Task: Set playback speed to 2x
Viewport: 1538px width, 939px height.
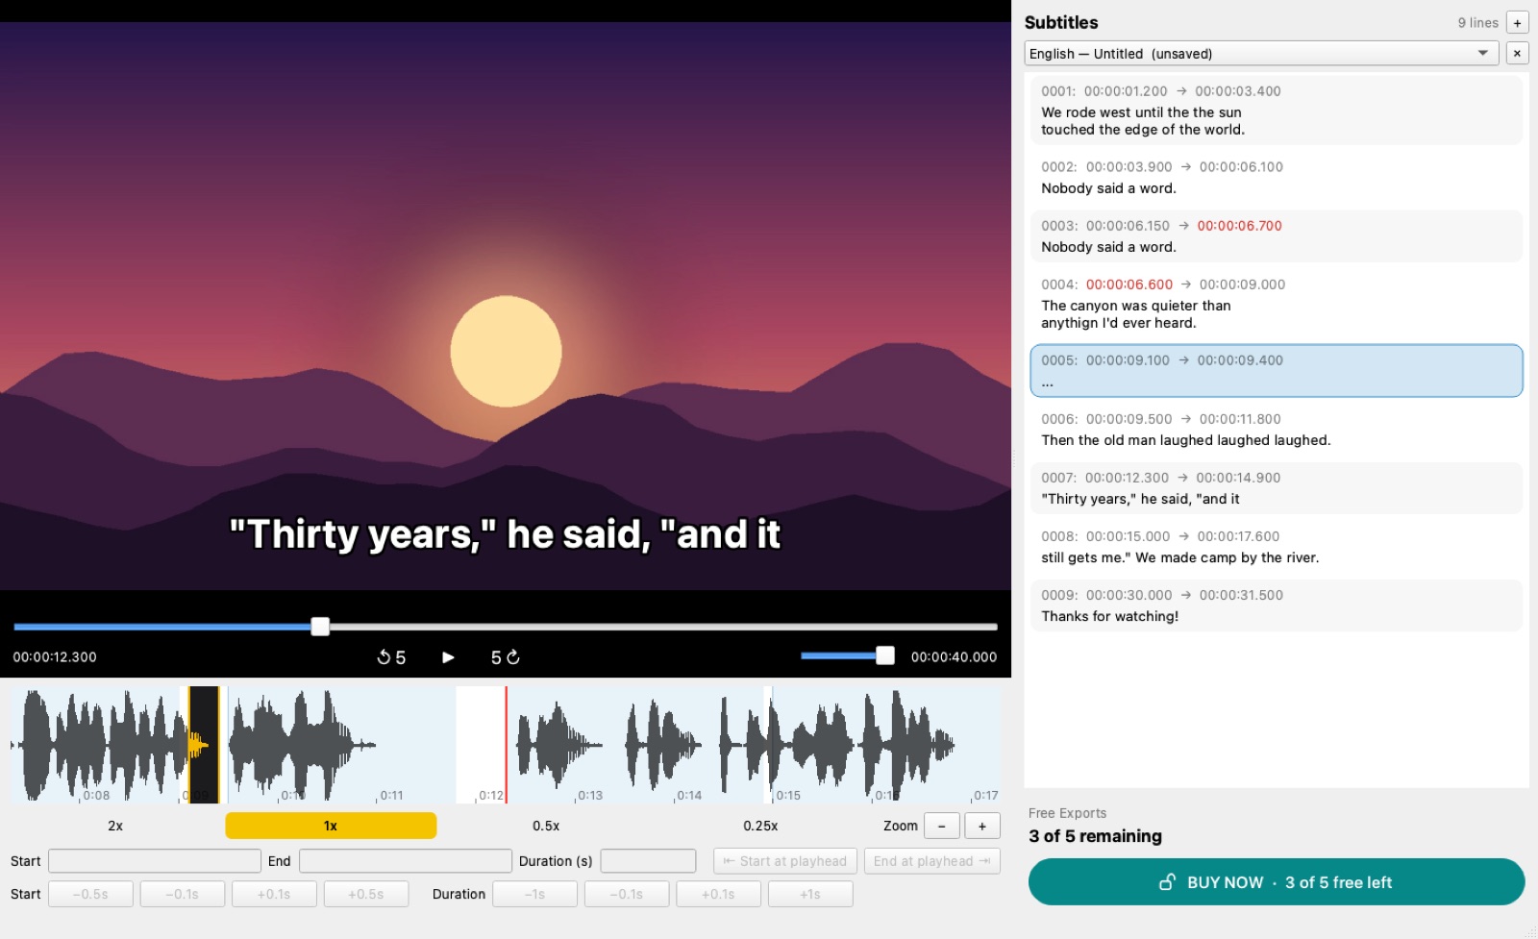Action: [x=115, y=826]
